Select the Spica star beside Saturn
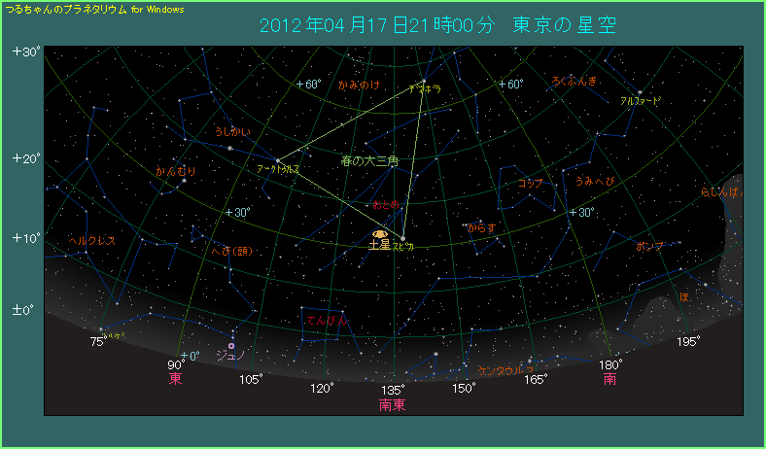This screenshot has height=449, width=766. pos(402,238)
